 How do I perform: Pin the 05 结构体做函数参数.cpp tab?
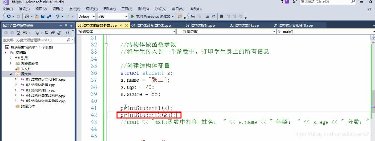(x=122, y=25)
